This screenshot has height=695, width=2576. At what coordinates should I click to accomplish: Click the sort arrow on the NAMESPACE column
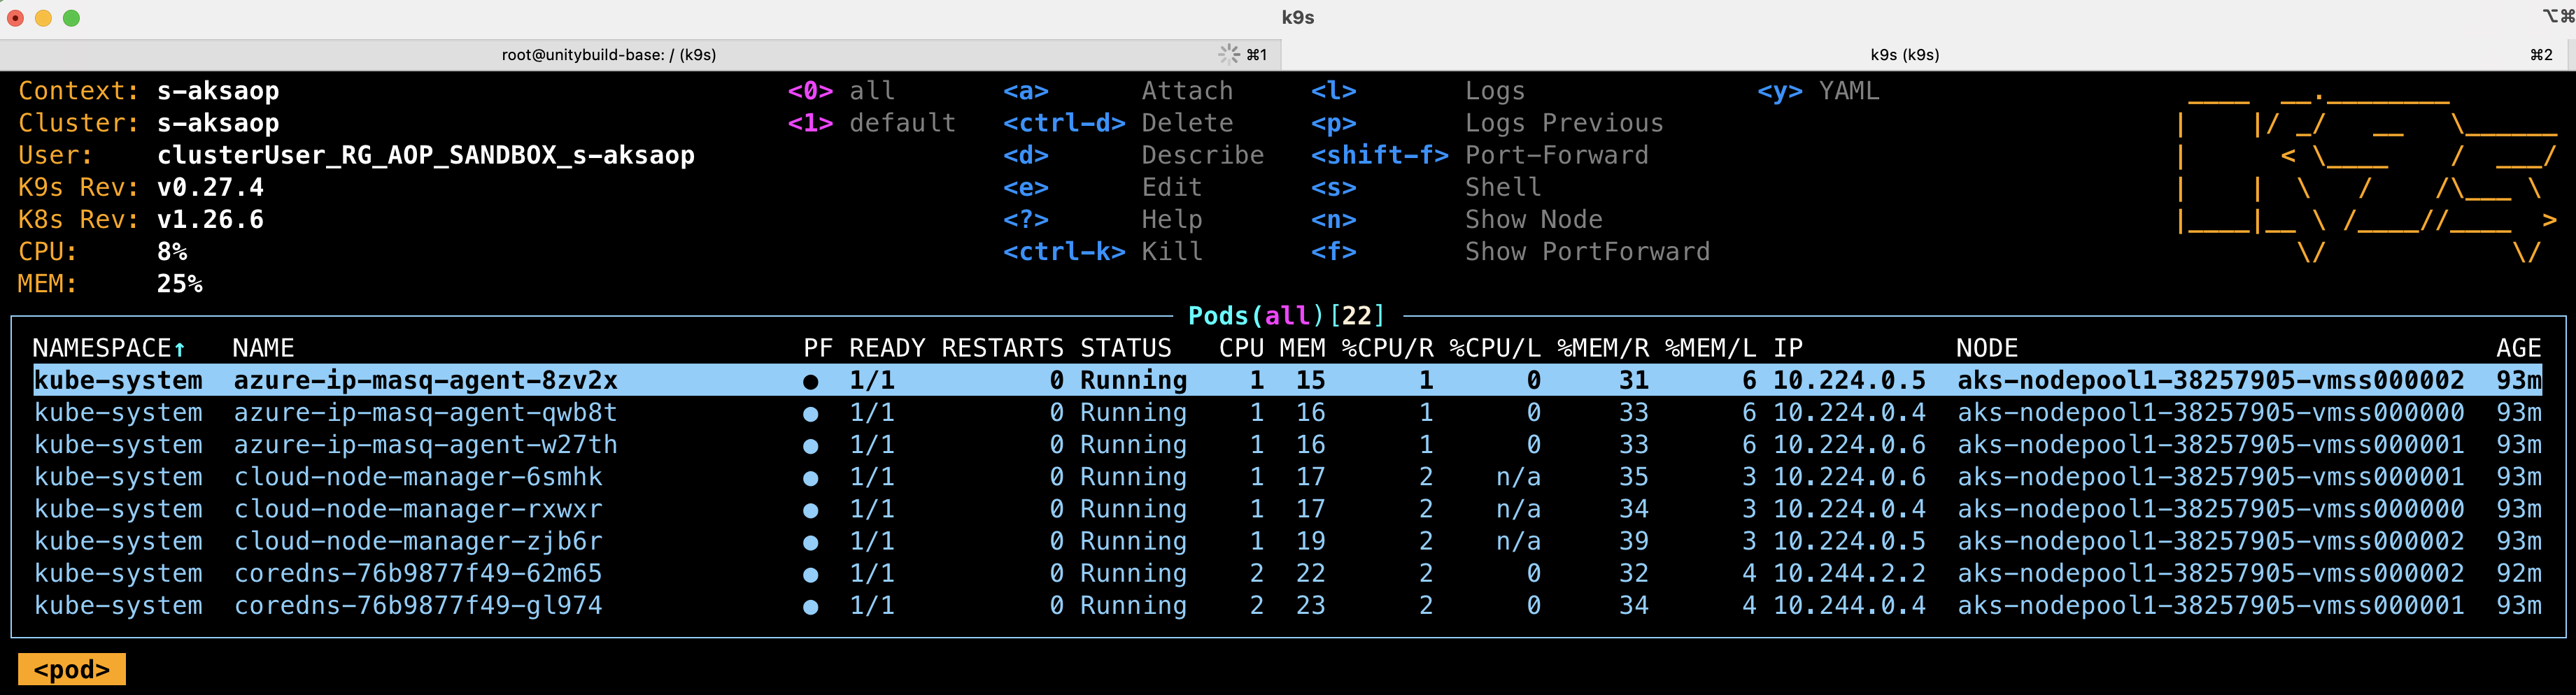180,348
